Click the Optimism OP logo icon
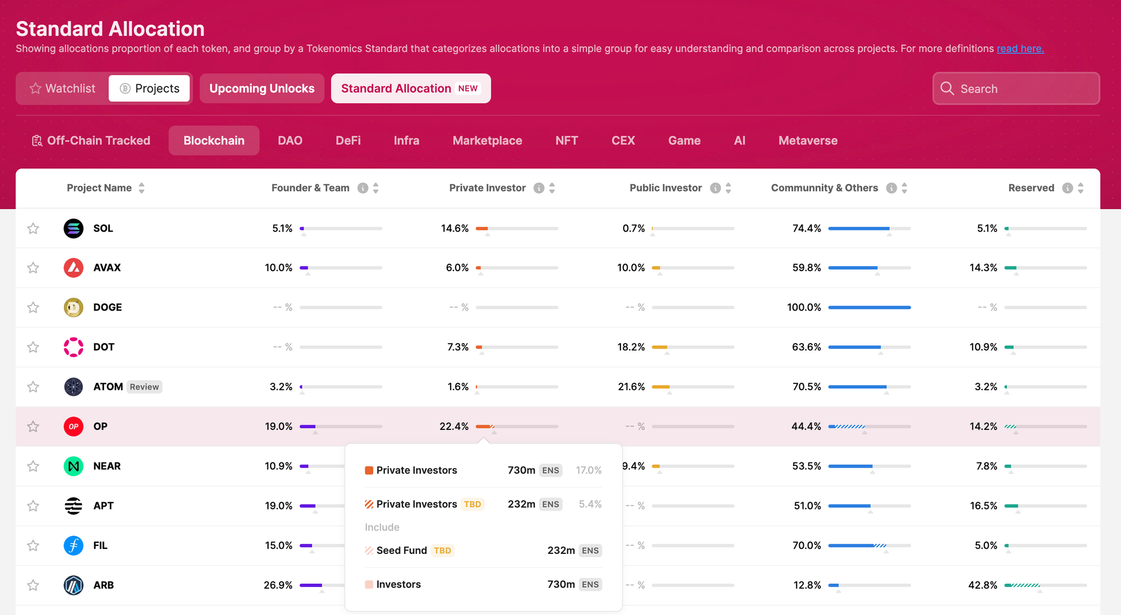 tap(73, 427)
